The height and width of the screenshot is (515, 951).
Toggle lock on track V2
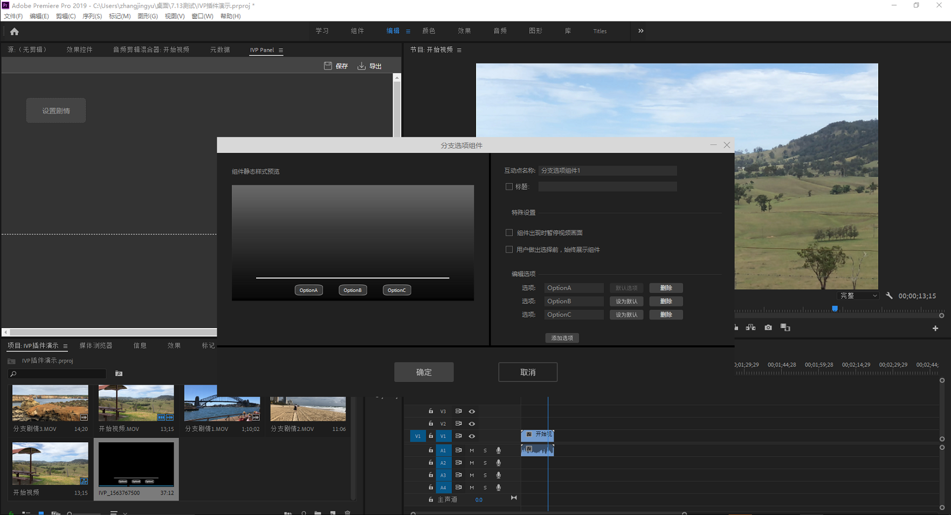431,423
